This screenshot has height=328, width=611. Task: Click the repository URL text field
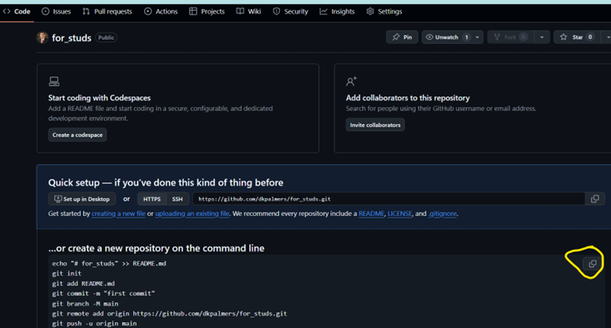click(387, 199)
